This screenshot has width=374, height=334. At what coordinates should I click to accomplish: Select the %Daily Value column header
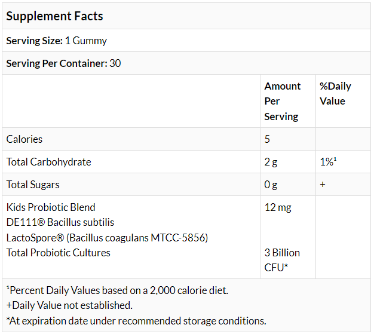click(x=335, y=94)
